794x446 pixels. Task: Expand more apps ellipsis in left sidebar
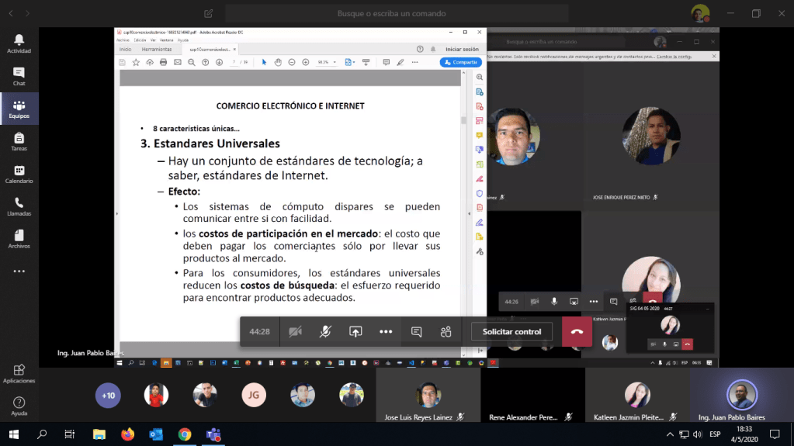point(19,271)
